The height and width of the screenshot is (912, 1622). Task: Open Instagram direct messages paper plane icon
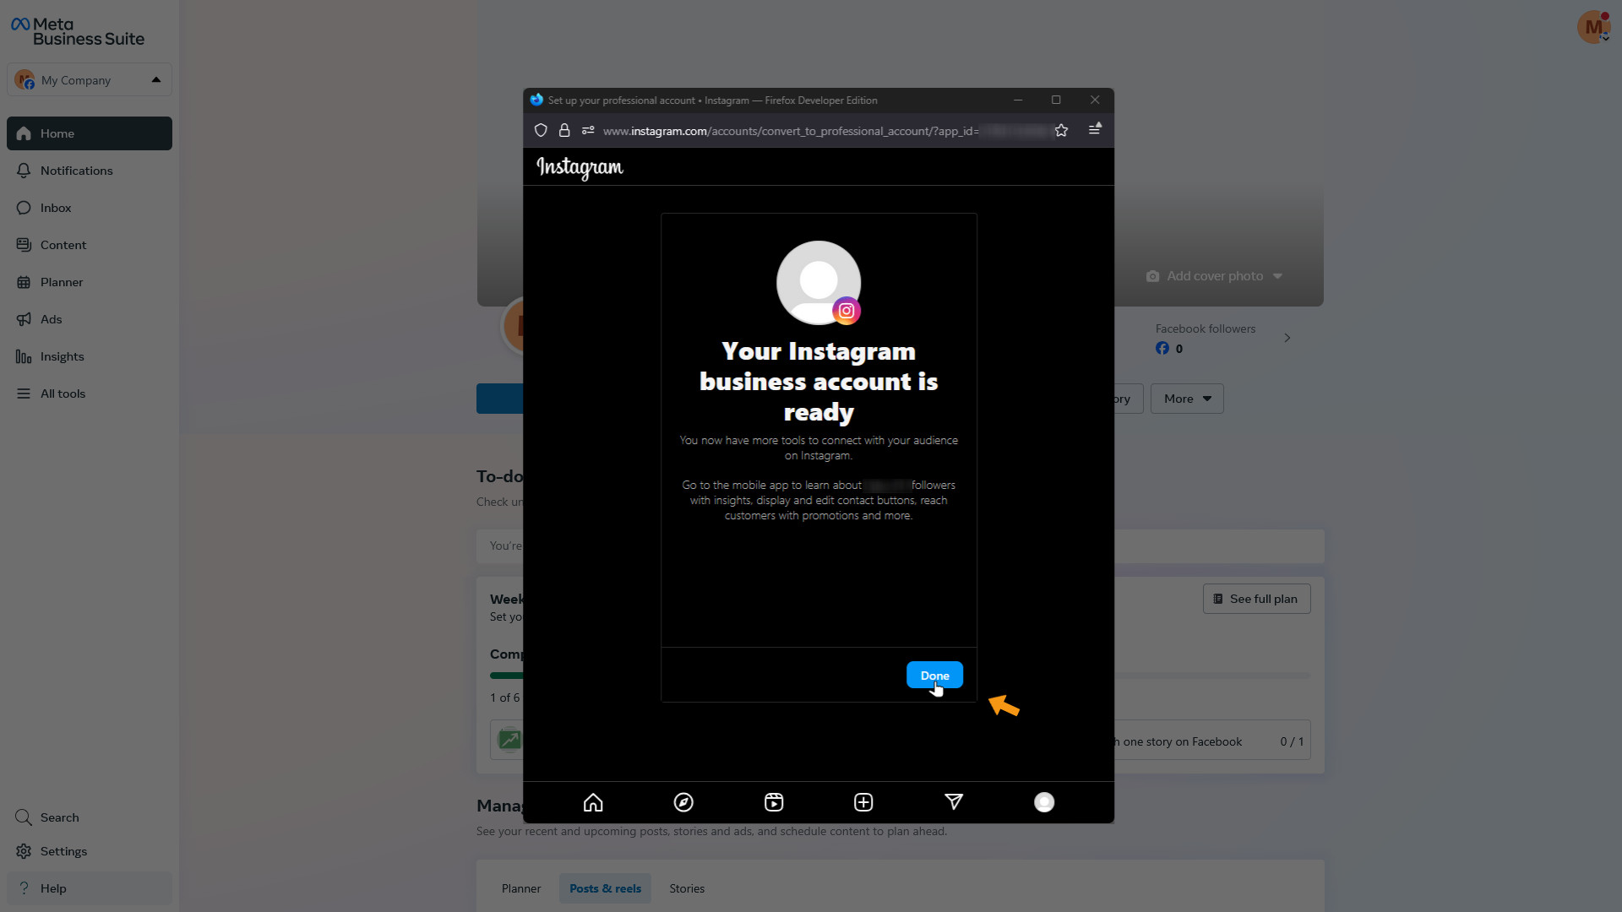tap(954, 802)
